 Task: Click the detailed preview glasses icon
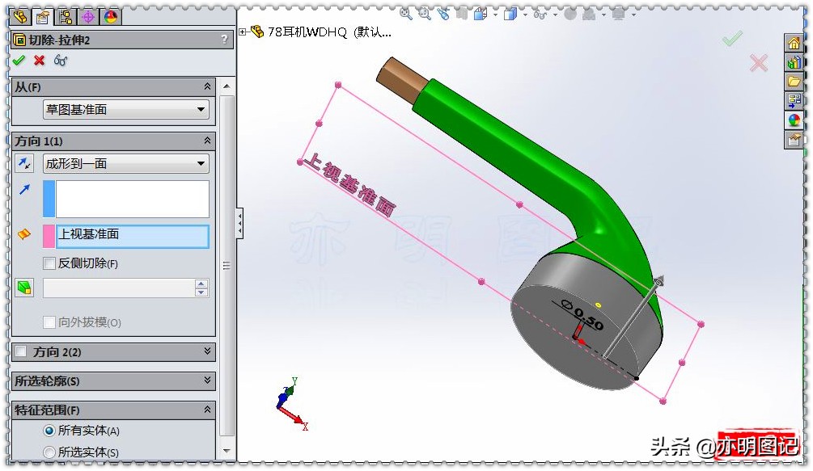58,60
